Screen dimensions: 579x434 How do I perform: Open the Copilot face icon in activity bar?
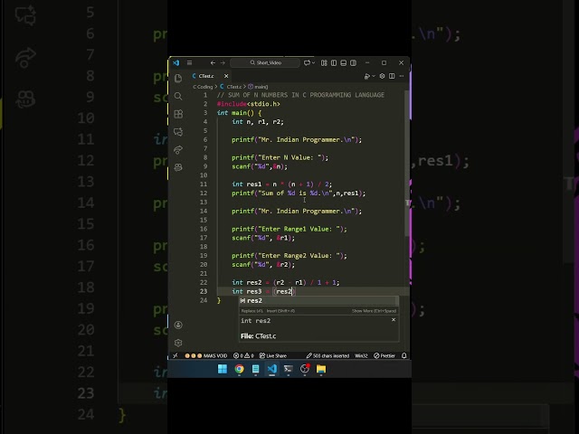pos(178,167)
